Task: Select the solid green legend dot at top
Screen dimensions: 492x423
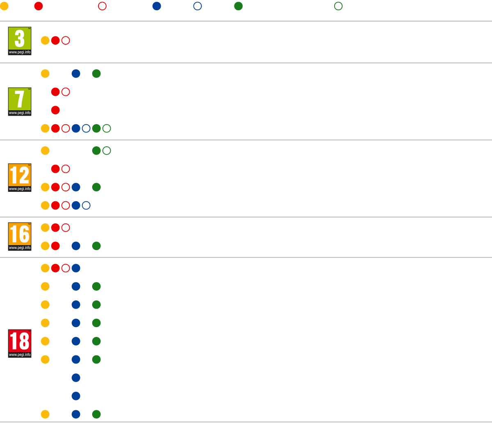Action: point(238,6)
